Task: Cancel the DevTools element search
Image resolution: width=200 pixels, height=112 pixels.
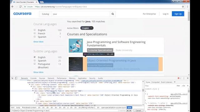Action: [138, 111]
